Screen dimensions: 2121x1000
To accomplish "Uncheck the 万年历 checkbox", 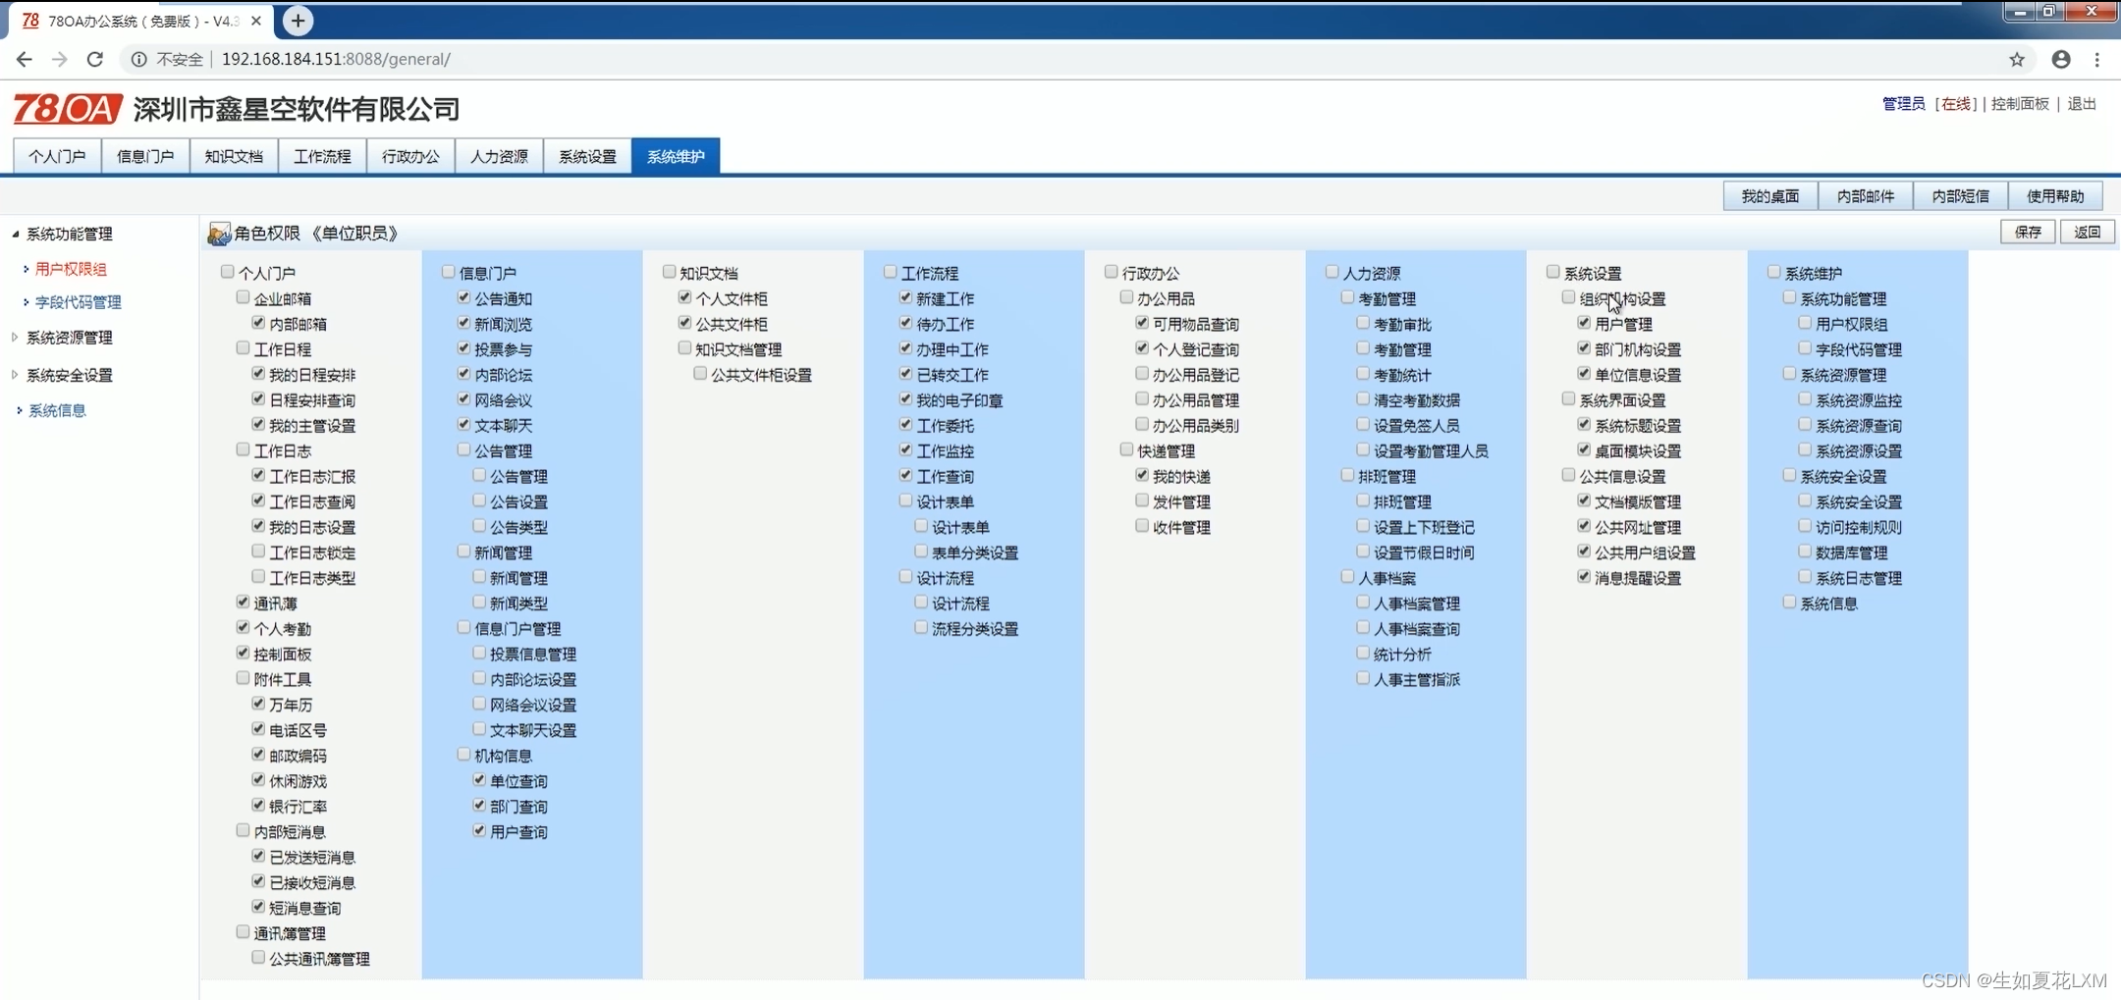I will tap(258, 704).
